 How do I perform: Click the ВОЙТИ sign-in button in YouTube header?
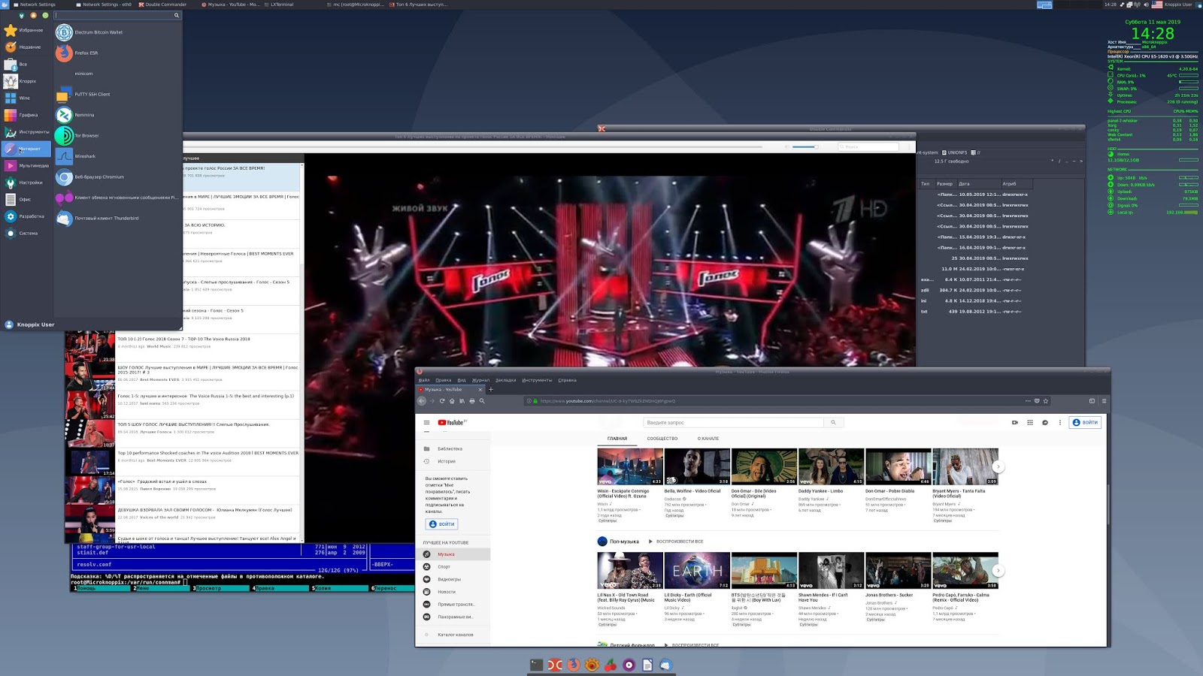pyautogui.click(x=1086, y=423)
